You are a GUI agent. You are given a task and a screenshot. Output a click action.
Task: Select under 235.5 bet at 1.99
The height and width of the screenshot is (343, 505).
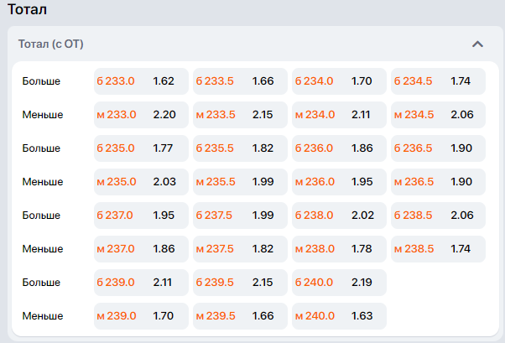coord(240,182)
